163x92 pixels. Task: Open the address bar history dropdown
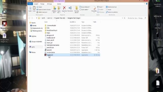coord(122,18)
